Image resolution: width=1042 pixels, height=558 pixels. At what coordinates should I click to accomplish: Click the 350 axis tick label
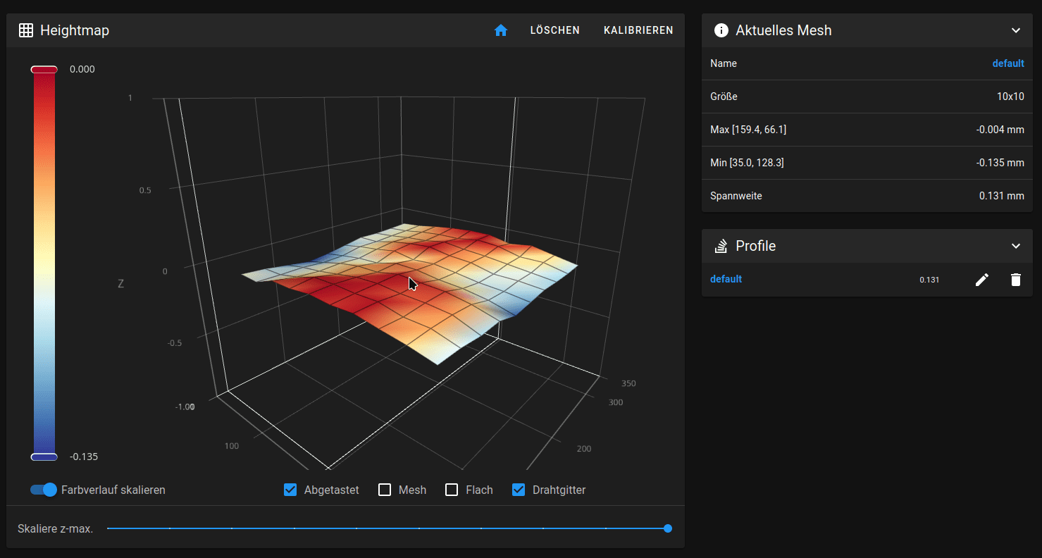[x=628, y=384]
